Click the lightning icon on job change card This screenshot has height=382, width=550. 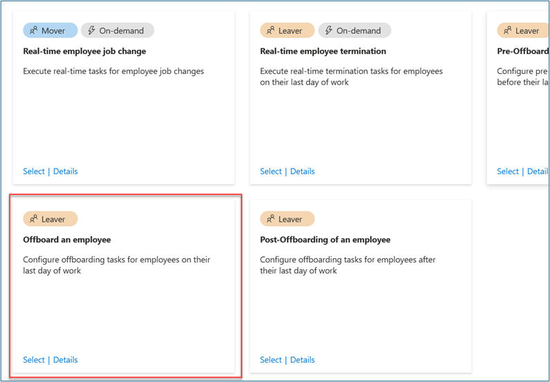pos(91,30)
